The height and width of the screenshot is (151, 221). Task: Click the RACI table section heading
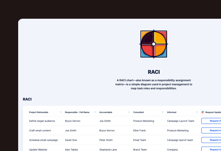[x=27, y=99]
